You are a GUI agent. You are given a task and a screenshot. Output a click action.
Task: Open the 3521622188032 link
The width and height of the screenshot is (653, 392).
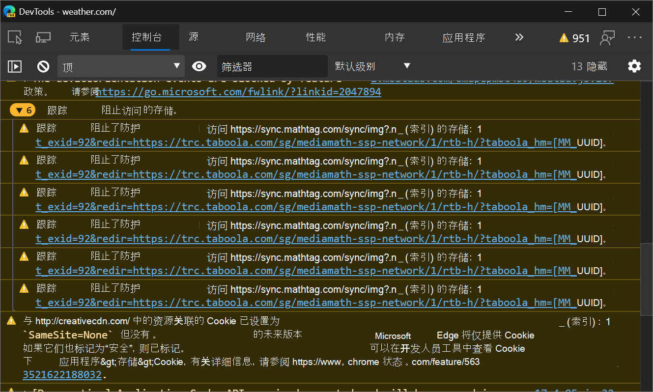62,375
